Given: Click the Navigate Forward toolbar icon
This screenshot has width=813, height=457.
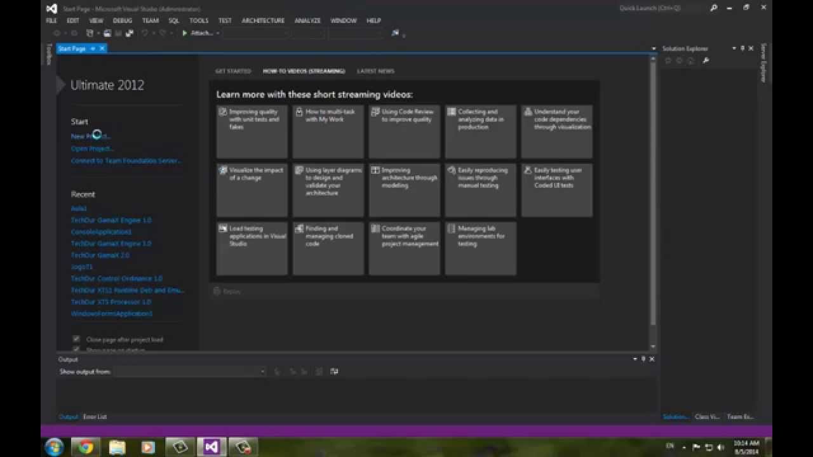Looking at the screenshot, I should [74, 33].
